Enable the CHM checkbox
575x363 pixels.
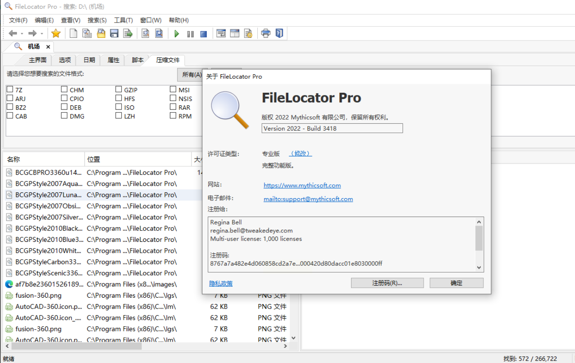click(x=64, y=89)
